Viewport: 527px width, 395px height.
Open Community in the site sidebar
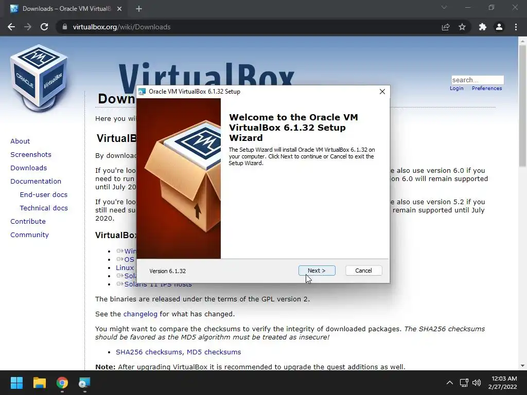(29, 235)
